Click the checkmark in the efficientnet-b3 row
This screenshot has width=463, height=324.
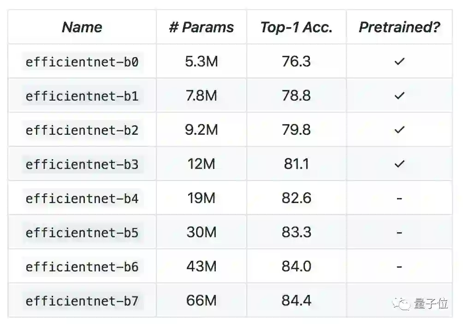pyautogui.click(x=399, y=164)
